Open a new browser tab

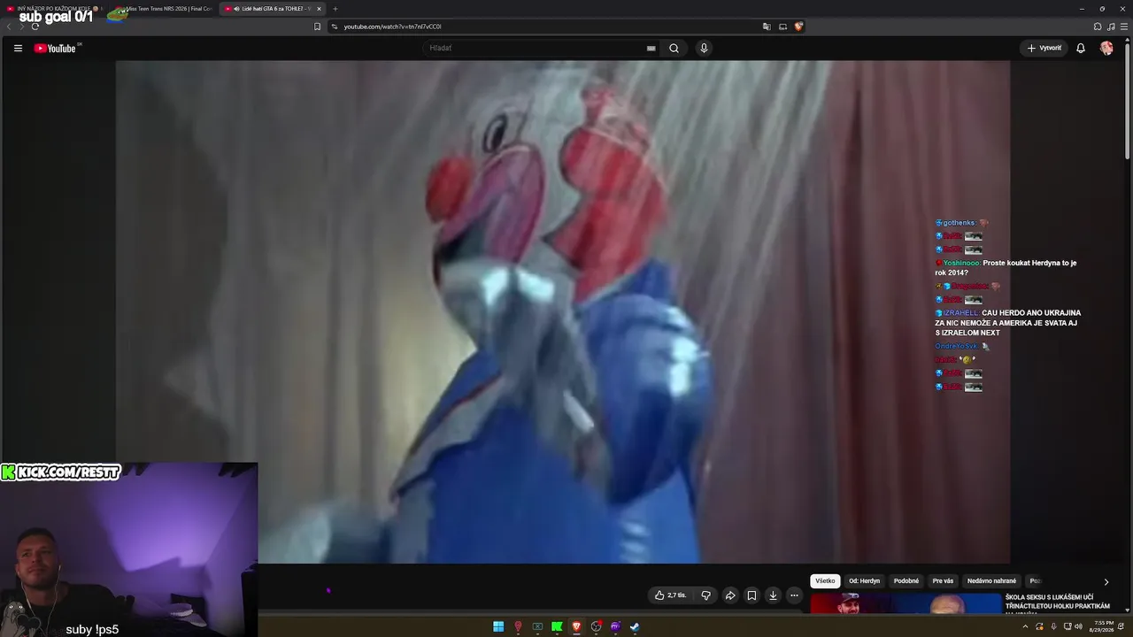pos(335,9)
